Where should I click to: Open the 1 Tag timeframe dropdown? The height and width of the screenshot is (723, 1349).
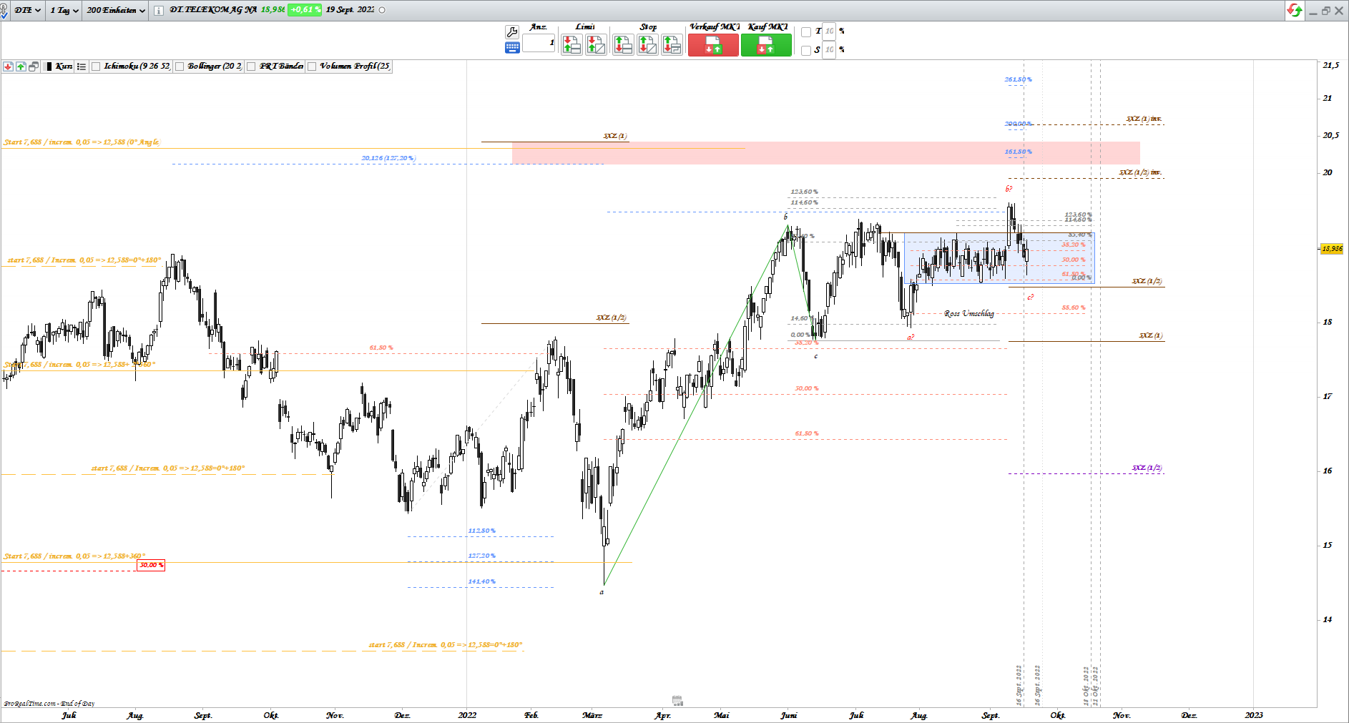[x=64, y=10]
